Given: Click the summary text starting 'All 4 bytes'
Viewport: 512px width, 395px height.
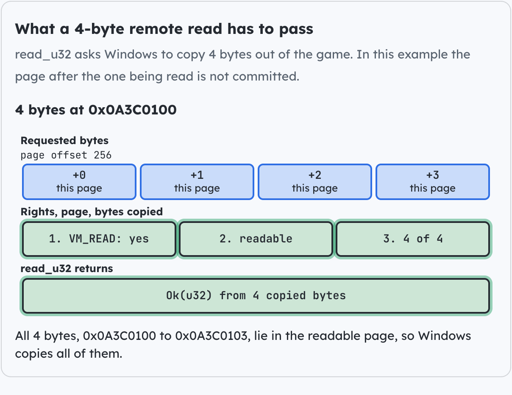Looking at the screenshot, I should pos(243,345).
